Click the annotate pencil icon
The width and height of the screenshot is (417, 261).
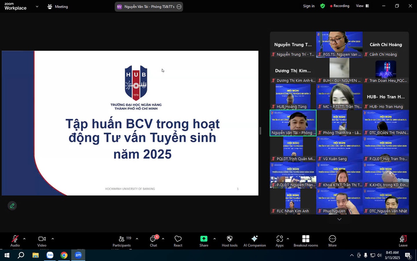pos(12,206)
